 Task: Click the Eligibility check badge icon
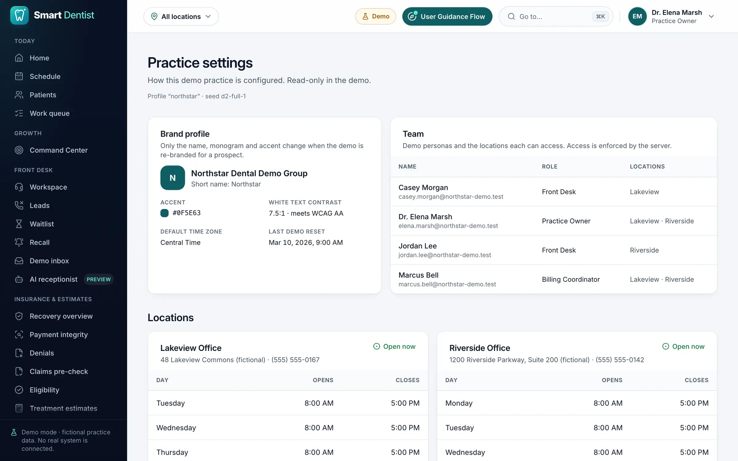[19, 390]
